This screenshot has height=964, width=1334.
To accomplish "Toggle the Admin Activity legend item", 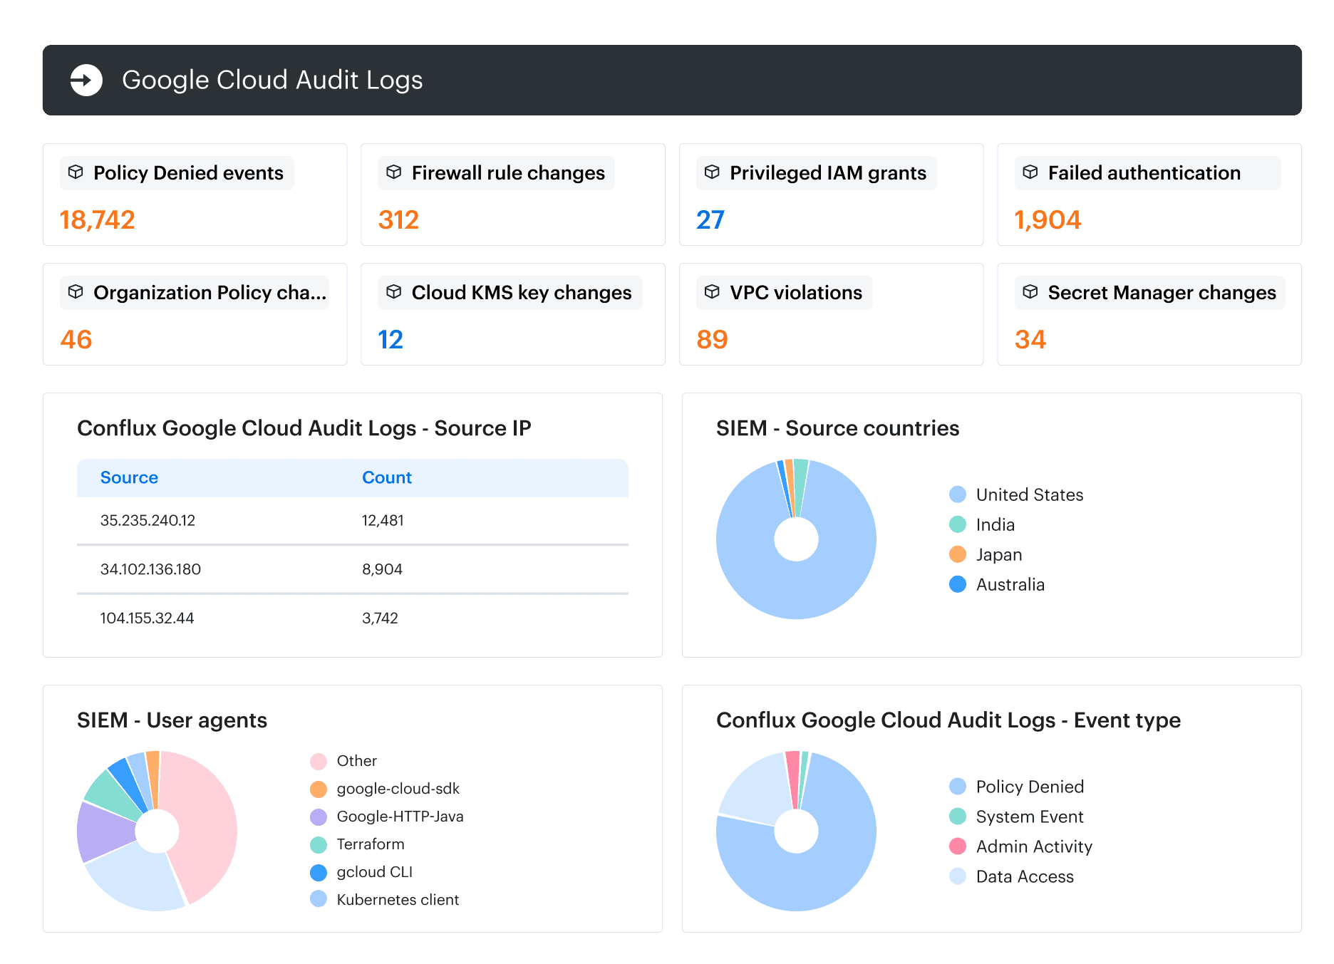I will tap(1020, 846).
